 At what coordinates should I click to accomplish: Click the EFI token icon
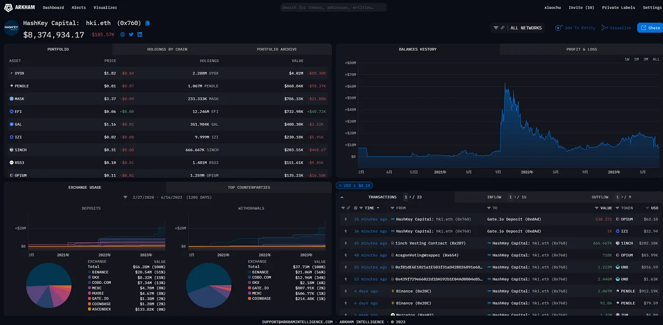[11, 112]
